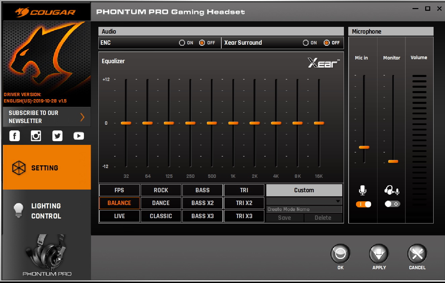Viewport: 445px width, 283px height.
Task: Click the OK circle icon
Action: coord(340,254)
